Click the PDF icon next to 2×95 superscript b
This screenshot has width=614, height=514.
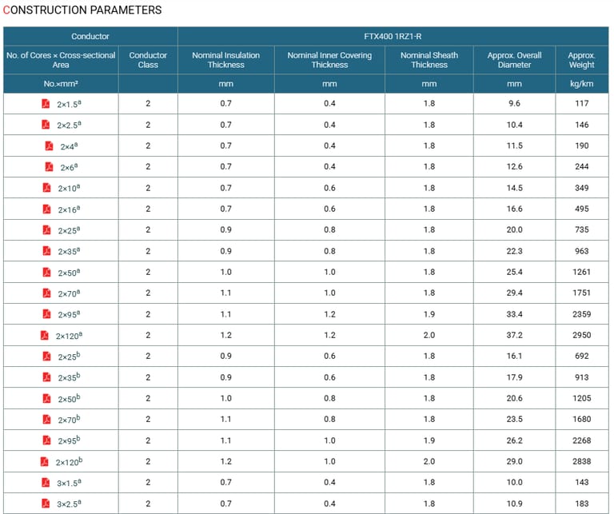click(46, 440)
